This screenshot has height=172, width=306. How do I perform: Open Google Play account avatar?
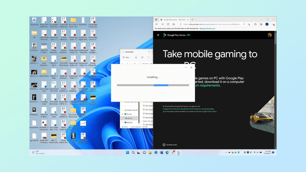coord(270,35)
